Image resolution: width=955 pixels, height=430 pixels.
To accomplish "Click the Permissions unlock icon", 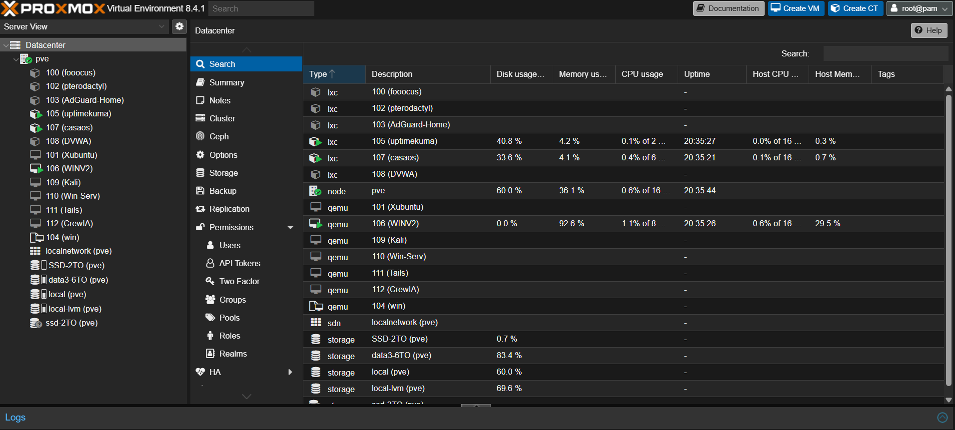I will click(x=200, y=227).
